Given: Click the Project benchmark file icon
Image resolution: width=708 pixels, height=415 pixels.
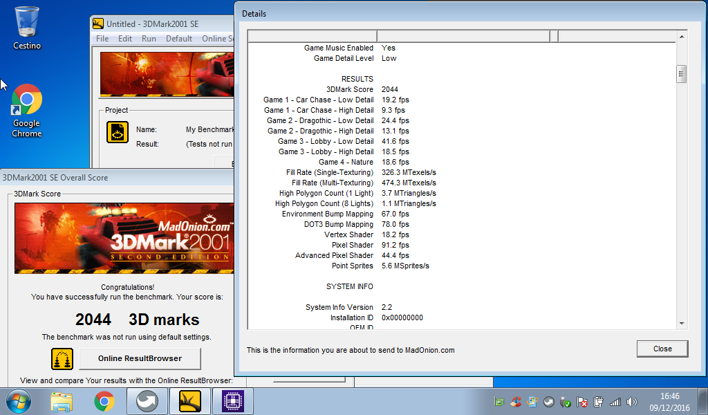Looking at the screenshot, I should pos(118,132).
